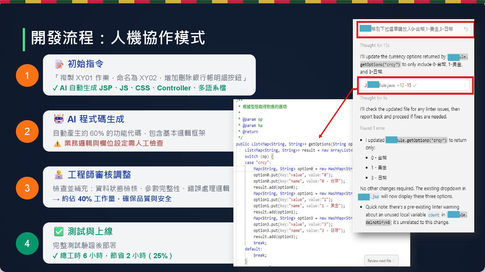Click into the currency dropdown prompt text field
485x272 pixels.
tap(412, 29)
